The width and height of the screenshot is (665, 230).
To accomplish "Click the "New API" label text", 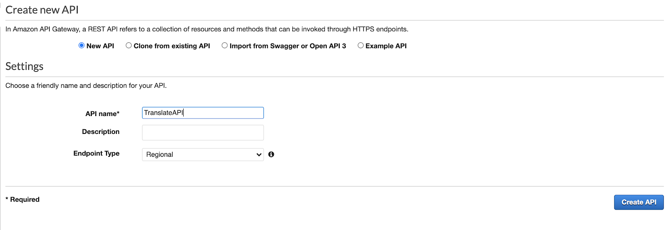I will pyautogui.click(x=100, y=46).
